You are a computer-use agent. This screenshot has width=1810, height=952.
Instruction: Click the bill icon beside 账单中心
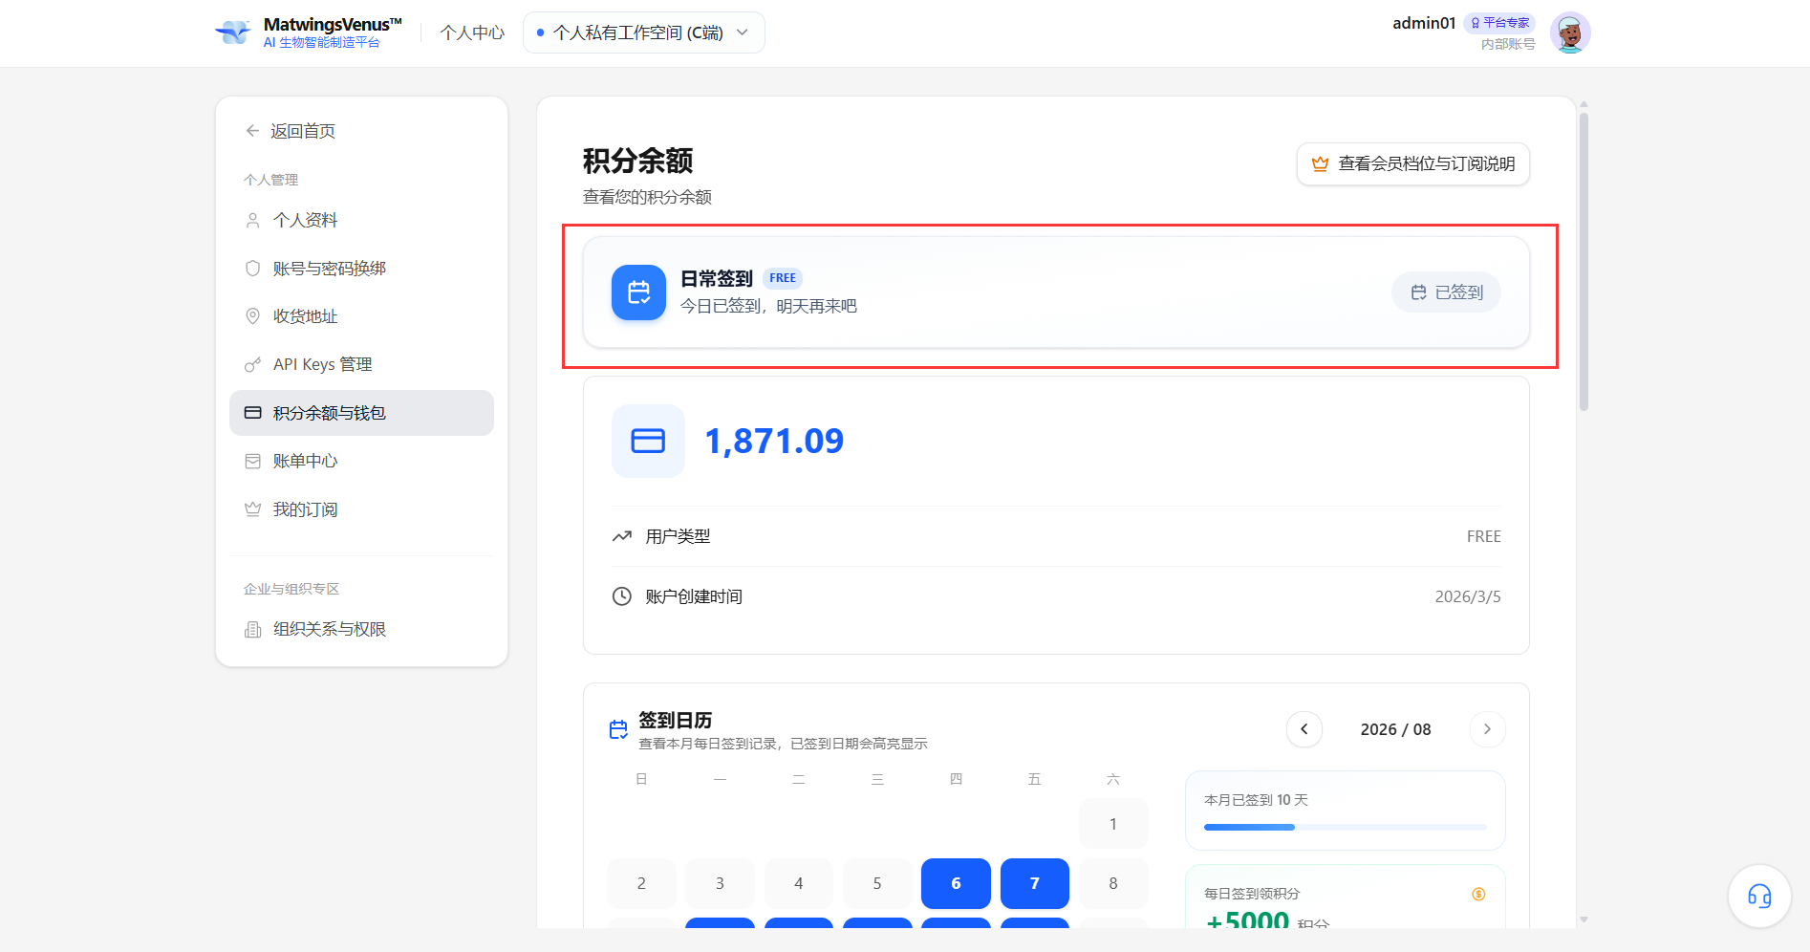[x=252, y=461]
